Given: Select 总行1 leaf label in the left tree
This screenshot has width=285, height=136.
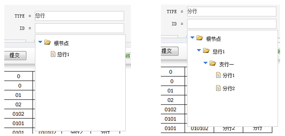Looking at the screenshot, I should click(64, 55).
